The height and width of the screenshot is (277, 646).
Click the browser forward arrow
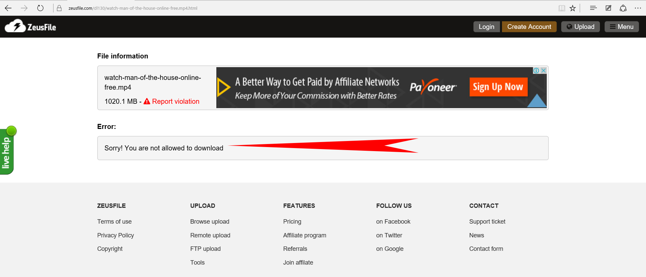click(x=24, y=8)
